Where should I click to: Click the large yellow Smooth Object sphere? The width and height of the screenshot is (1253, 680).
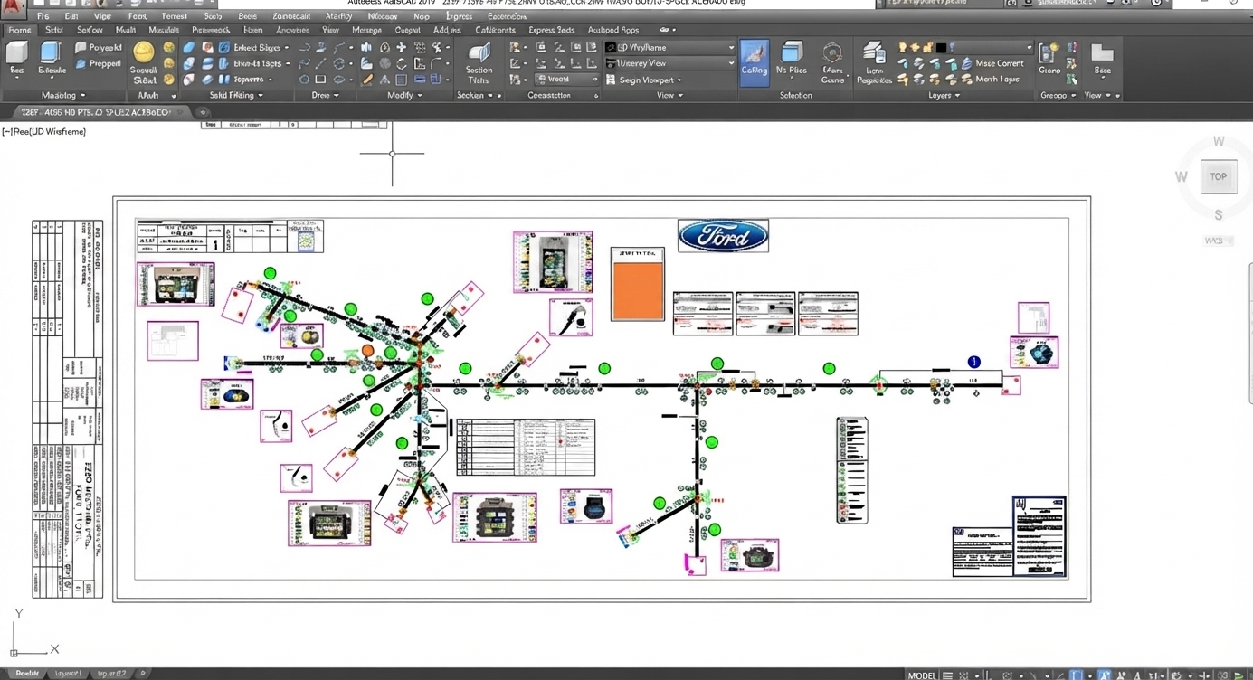pos(143,52)
